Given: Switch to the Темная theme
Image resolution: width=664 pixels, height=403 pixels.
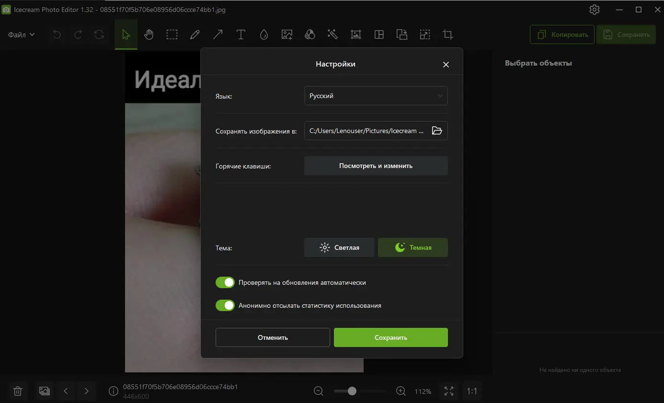Looking at the screenshot, I should [x=413, y=247].
